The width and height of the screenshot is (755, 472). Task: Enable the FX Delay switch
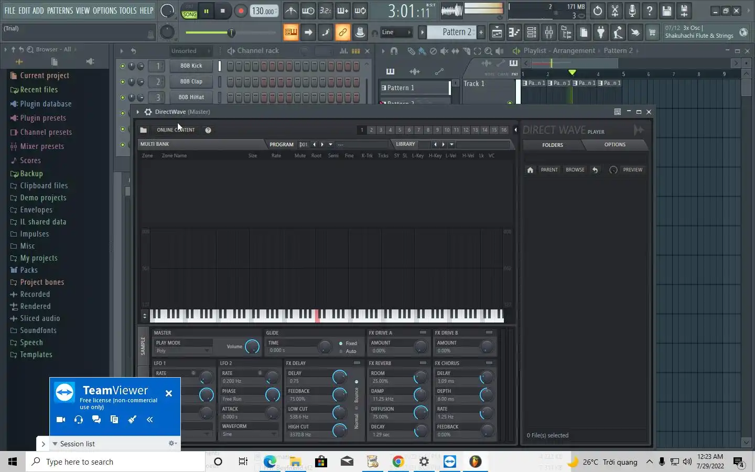click(357, 363)
